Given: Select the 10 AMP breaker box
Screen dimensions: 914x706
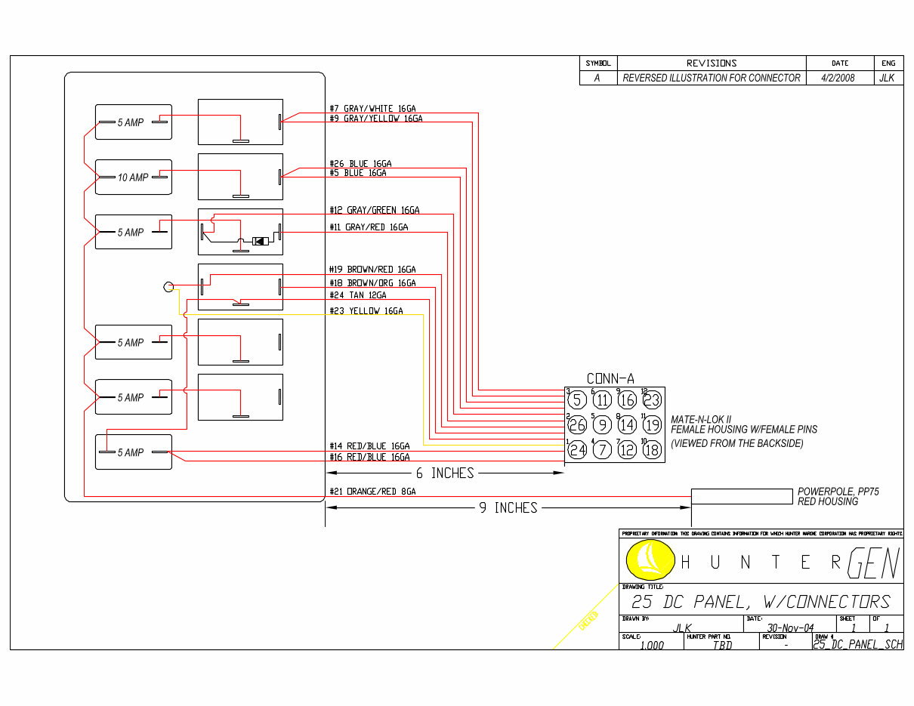Looking at the screenshot, I should click(x=134, y=177).
